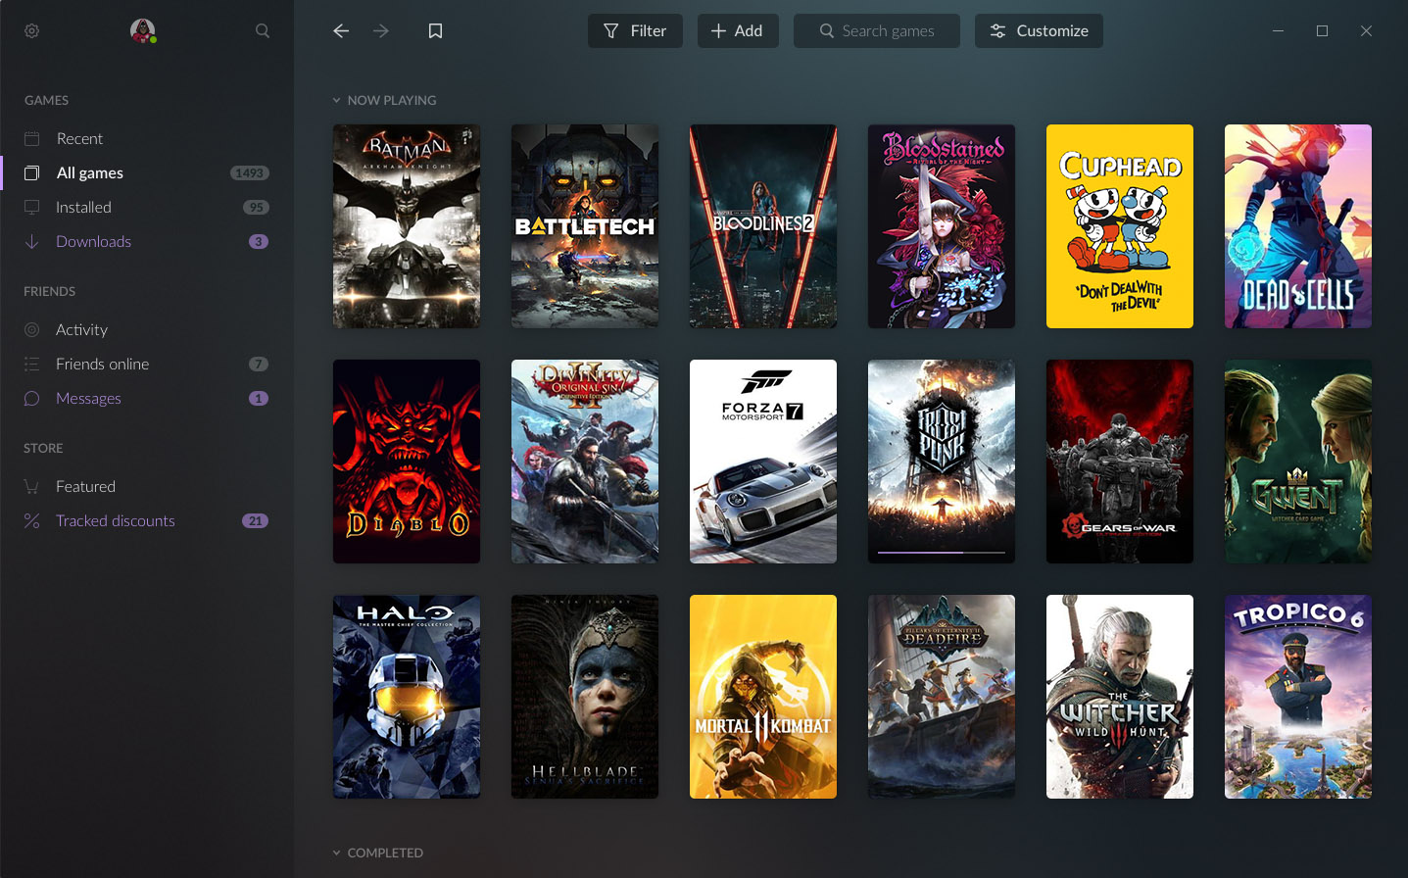Click the user avatar profile picture
Viewport: 1408px width, 878px height.
pos(143,30)
